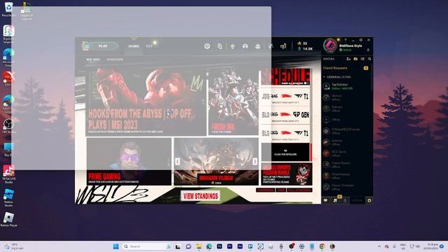Search friends with the magnifier icon
This screenshot has width=448, height=252.
click(370, 59)
